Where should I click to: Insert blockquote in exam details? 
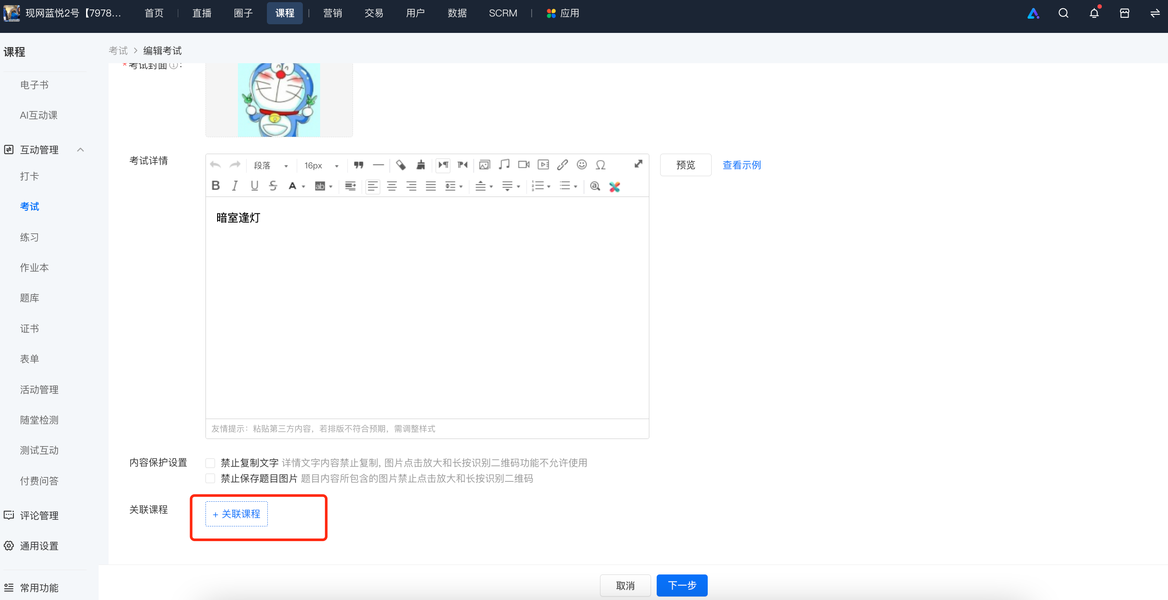point(359,165)
